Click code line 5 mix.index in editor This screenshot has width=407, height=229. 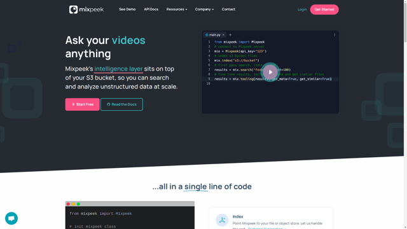tap(237, 60)
